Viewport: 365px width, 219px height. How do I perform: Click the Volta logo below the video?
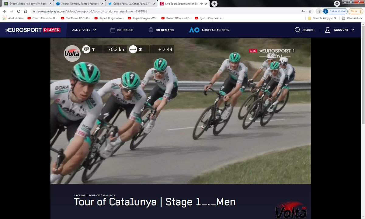point(291,210)
